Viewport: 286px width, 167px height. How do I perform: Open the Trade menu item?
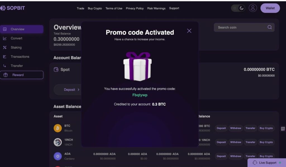80,8
